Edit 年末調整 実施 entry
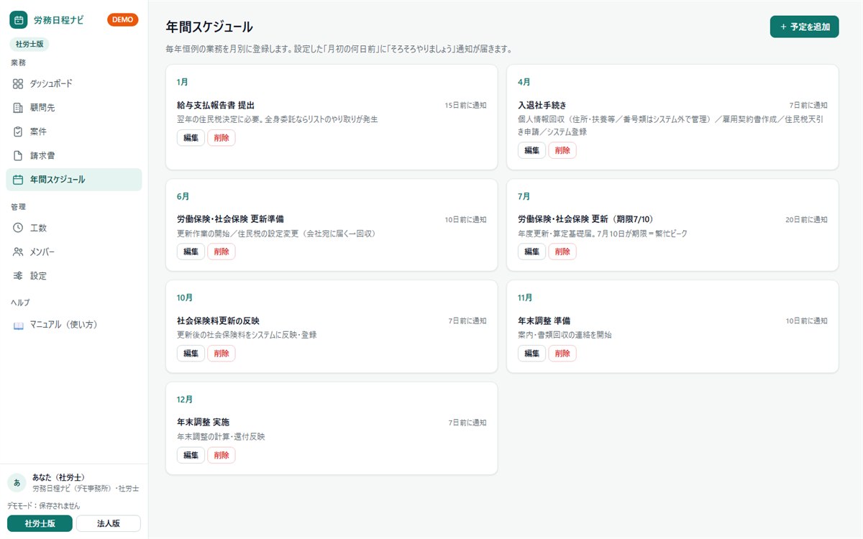Screen dimensions: 863x539 [x=191, y=455]
